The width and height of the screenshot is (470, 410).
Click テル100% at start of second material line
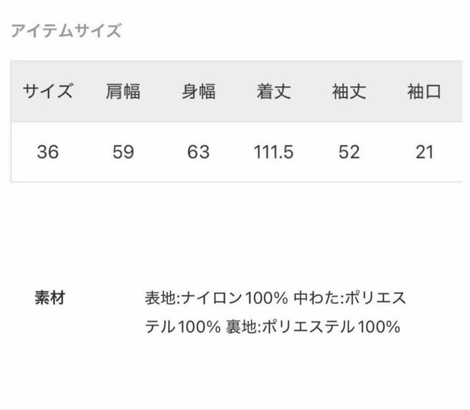tap(183, 326)
